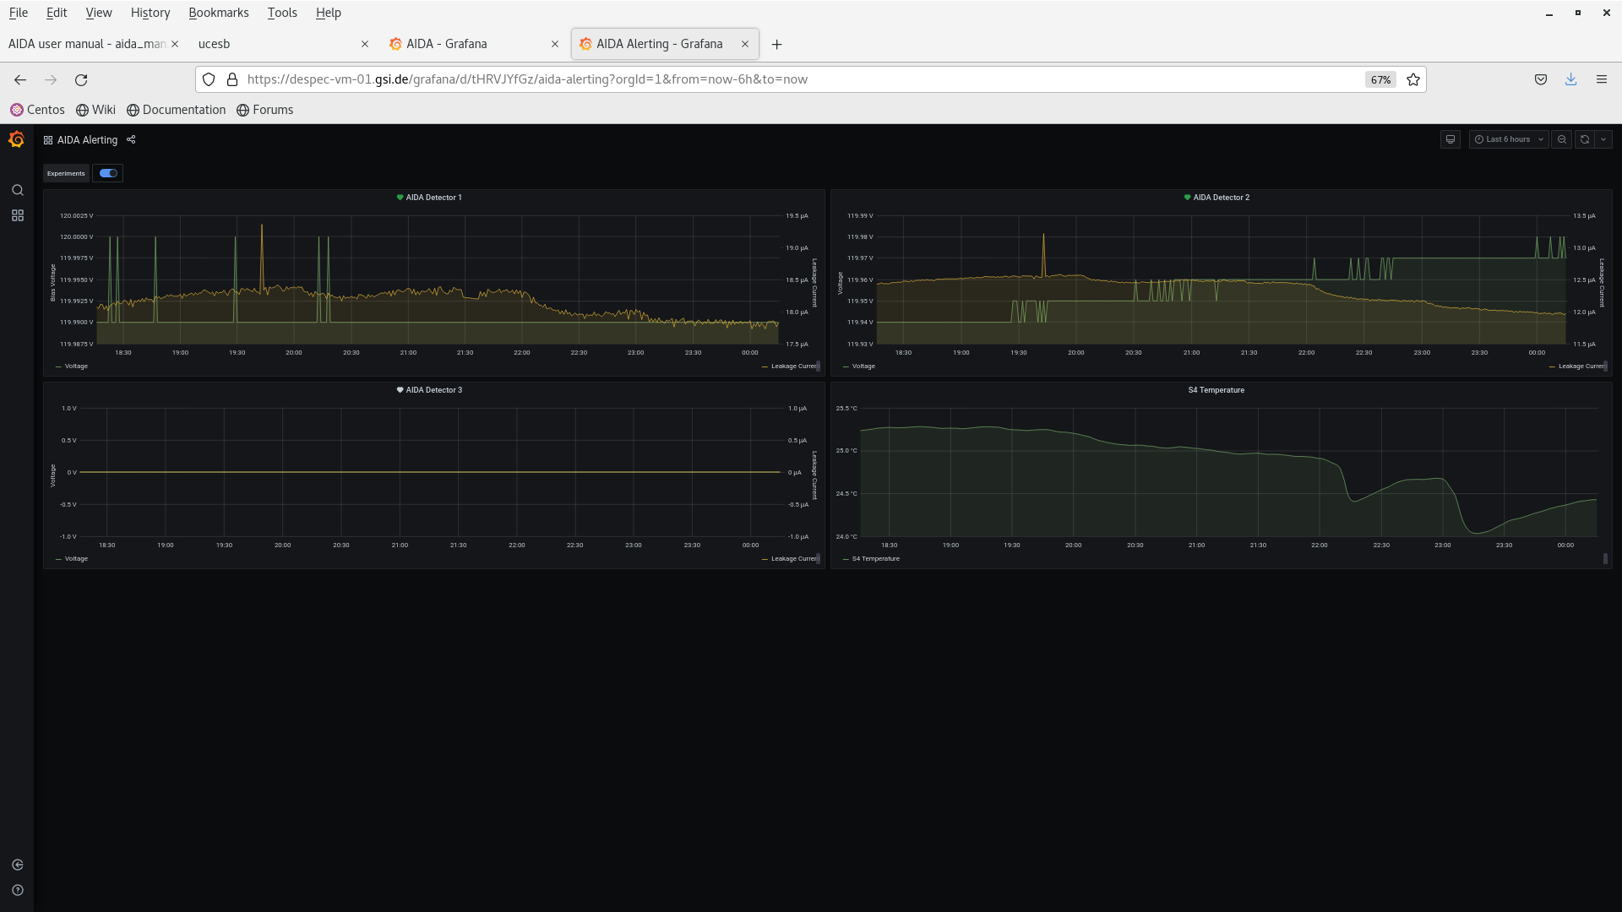
Task: Open the Dashboards grid icon in sidebar
Action: (x=17, y=215)
